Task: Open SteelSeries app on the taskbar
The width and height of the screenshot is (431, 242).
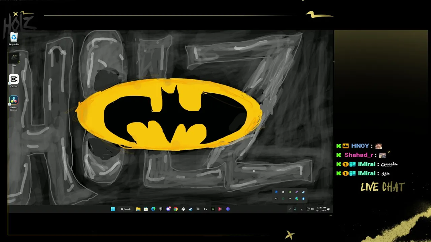Action: point(183,209)
